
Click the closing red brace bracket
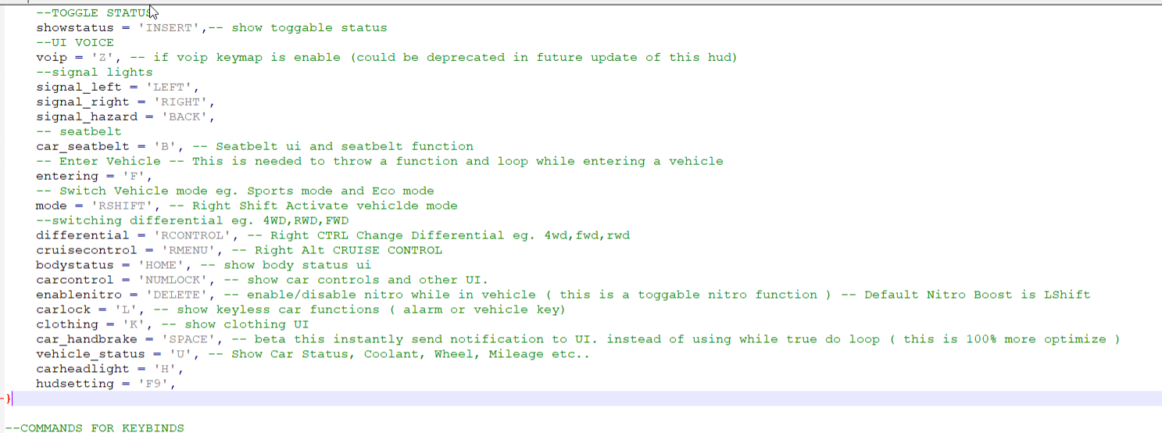(9, 399)
